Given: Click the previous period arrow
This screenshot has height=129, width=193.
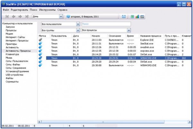Looking at the screenshot, I should tap(14, 16).
